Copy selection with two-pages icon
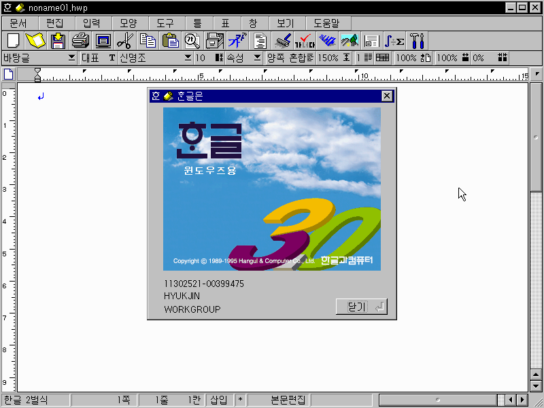 point(148,41)
